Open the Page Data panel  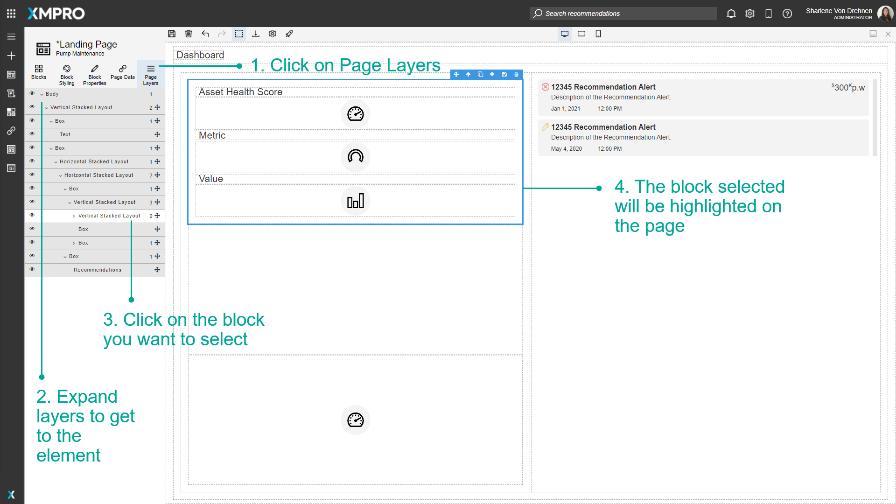(122, 74)
